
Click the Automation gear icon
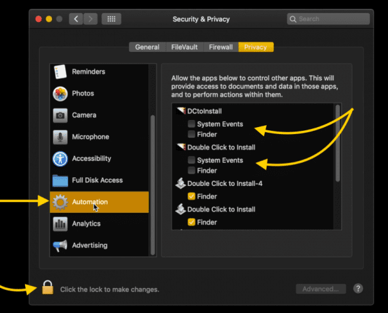tap(60, 202)
